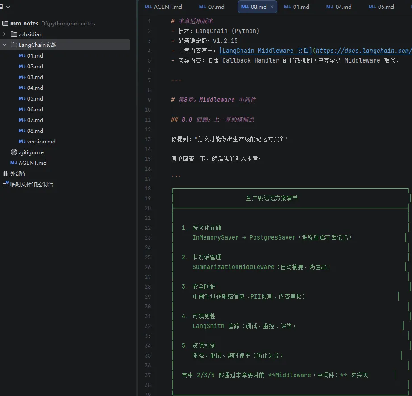
Task: Click the ignore-file icon beside .gitignore
Action: coord(14,152)
